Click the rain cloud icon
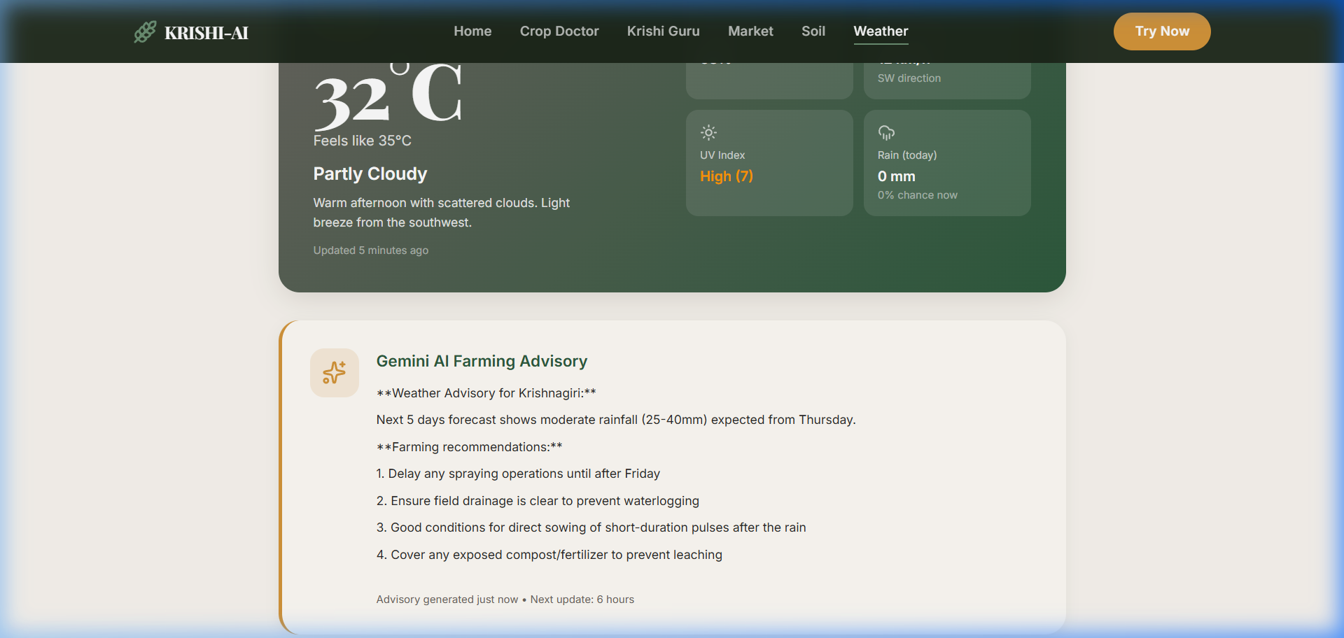The height and width of the screenshot is (638, 1344). coord(886,132)
